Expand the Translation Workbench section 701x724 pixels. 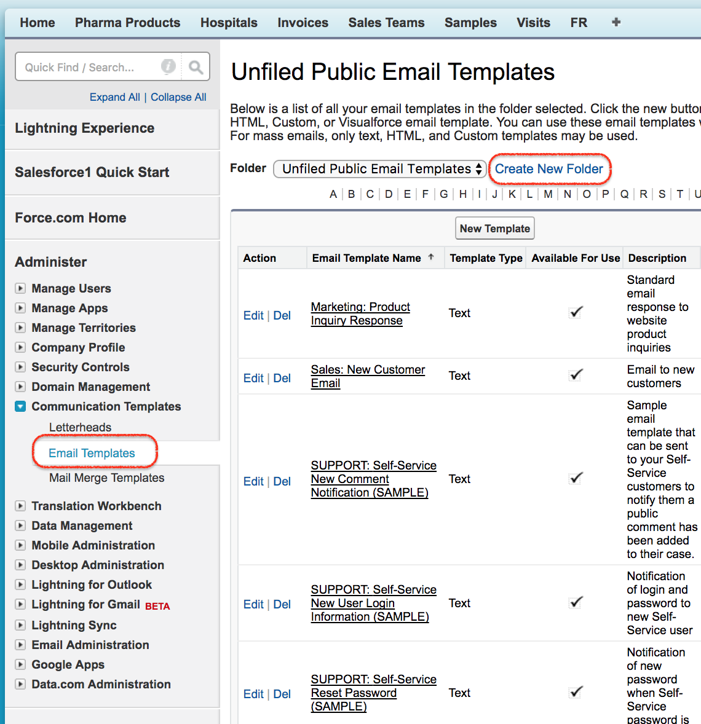click(x=20, y=506)
